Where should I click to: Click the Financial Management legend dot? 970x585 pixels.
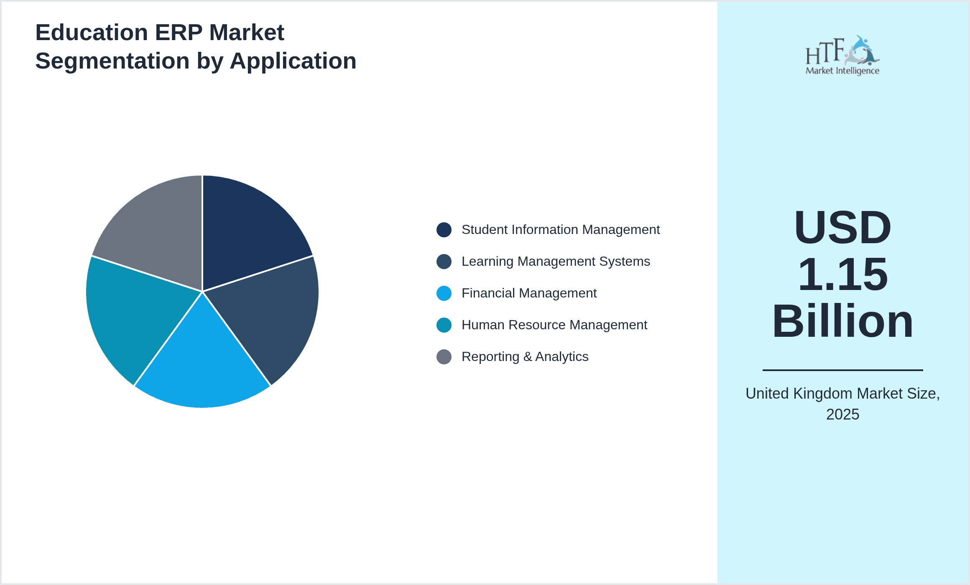(444, 293)
